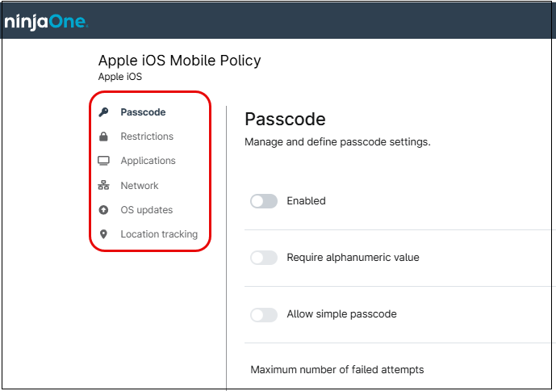Click the map pin icon for Location tracking

103,234
